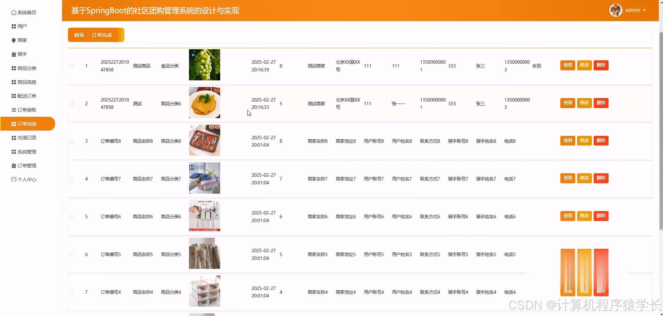Tick the checkbox for row 订单编号4
The width and height of the screenshot is (663, 316).
point(72,292)
